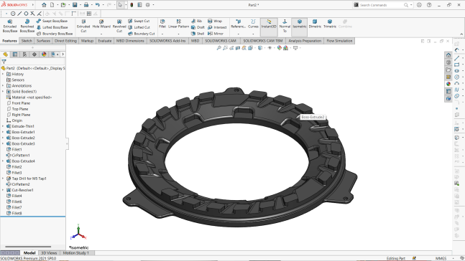Select the Extruded Boss/Base tool
This screenshot has width=465, height=261.
10,26
